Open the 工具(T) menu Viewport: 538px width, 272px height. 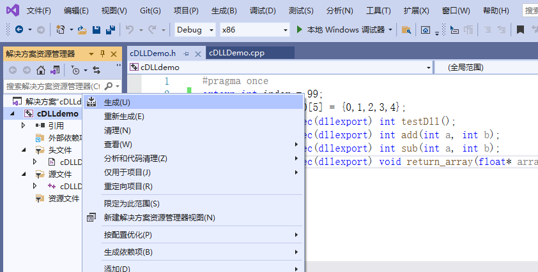378,11
